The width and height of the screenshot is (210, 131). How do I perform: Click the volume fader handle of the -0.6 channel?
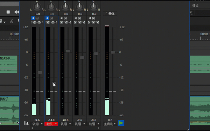pos(96,53)
